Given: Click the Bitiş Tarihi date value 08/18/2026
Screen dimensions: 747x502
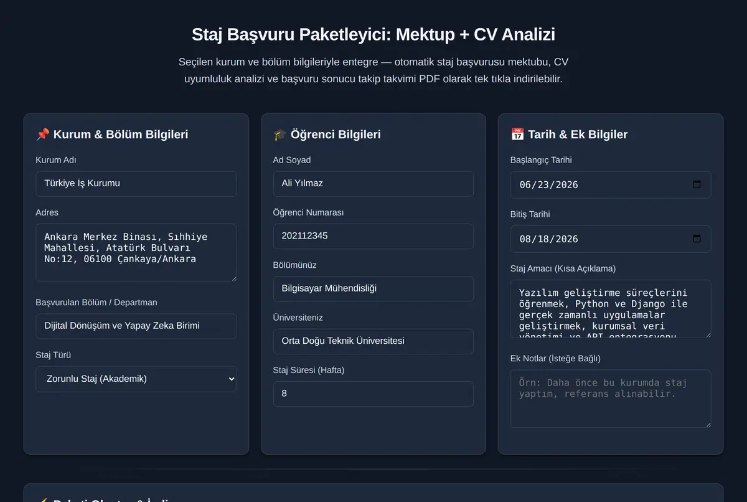Looking at the screenshot, I should [x=549, y=239].
